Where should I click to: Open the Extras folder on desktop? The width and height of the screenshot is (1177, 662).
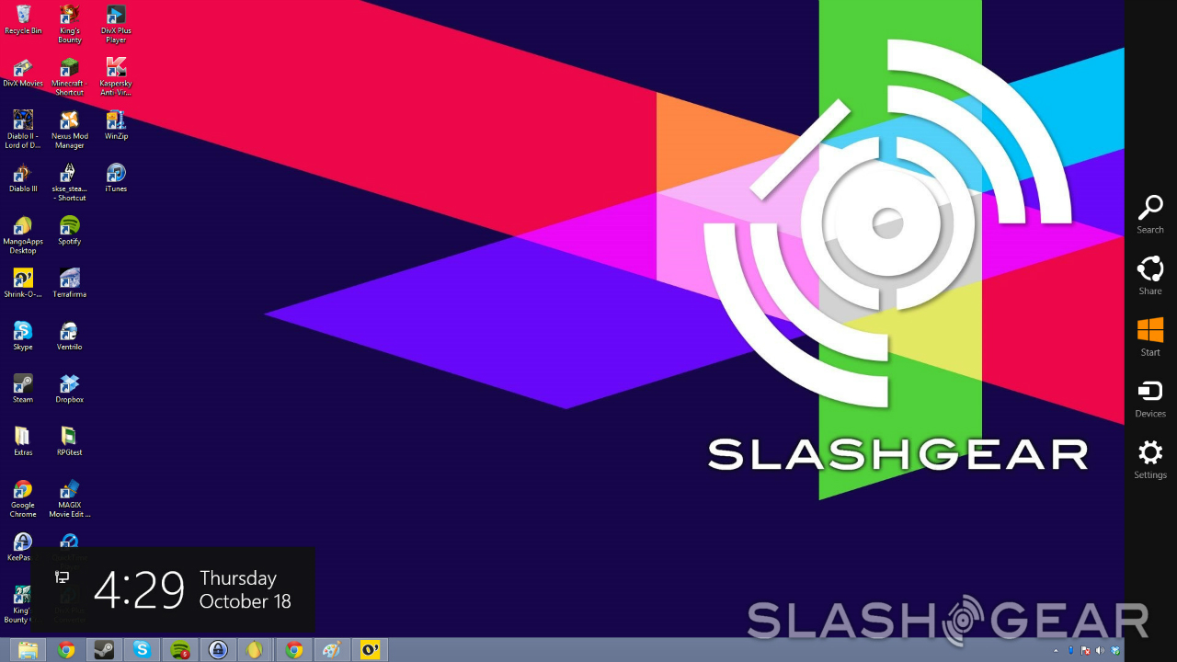click(23, 441)
